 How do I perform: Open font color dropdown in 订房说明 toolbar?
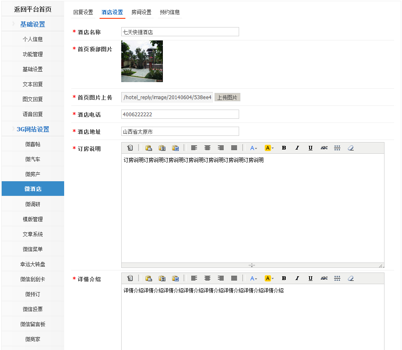click(253, 148)
